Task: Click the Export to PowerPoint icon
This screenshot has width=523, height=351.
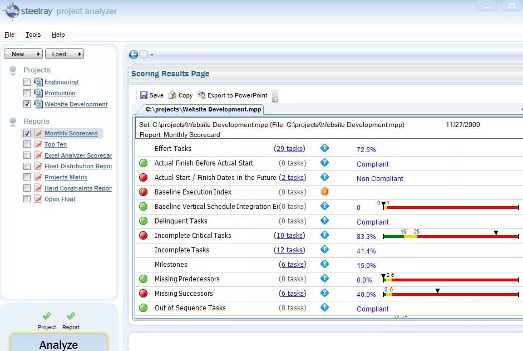Action: tap(201, 95)
